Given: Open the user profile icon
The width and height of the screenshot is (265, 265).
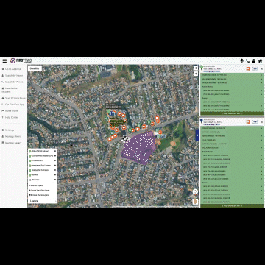Looking at the screenshot, I should 254,60.
